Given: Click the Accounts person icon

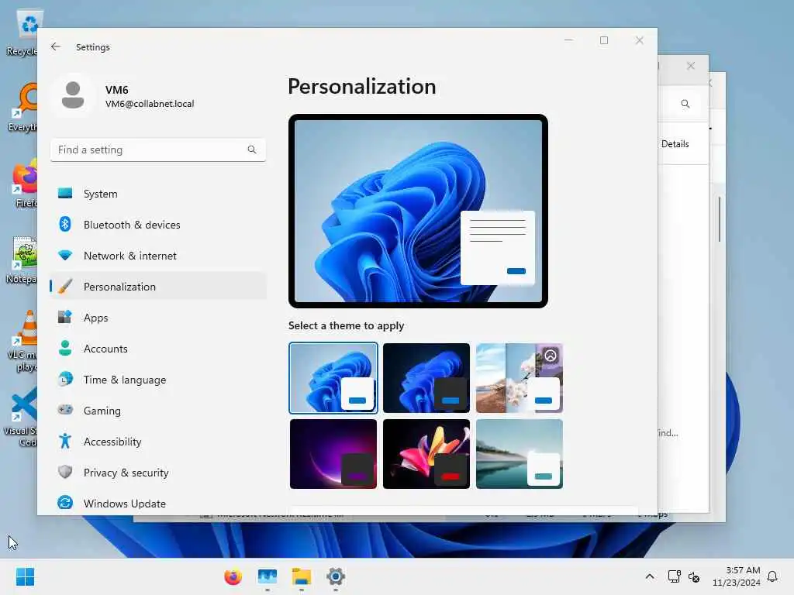Looking at the screenshot, I should [x=65, y=348].
